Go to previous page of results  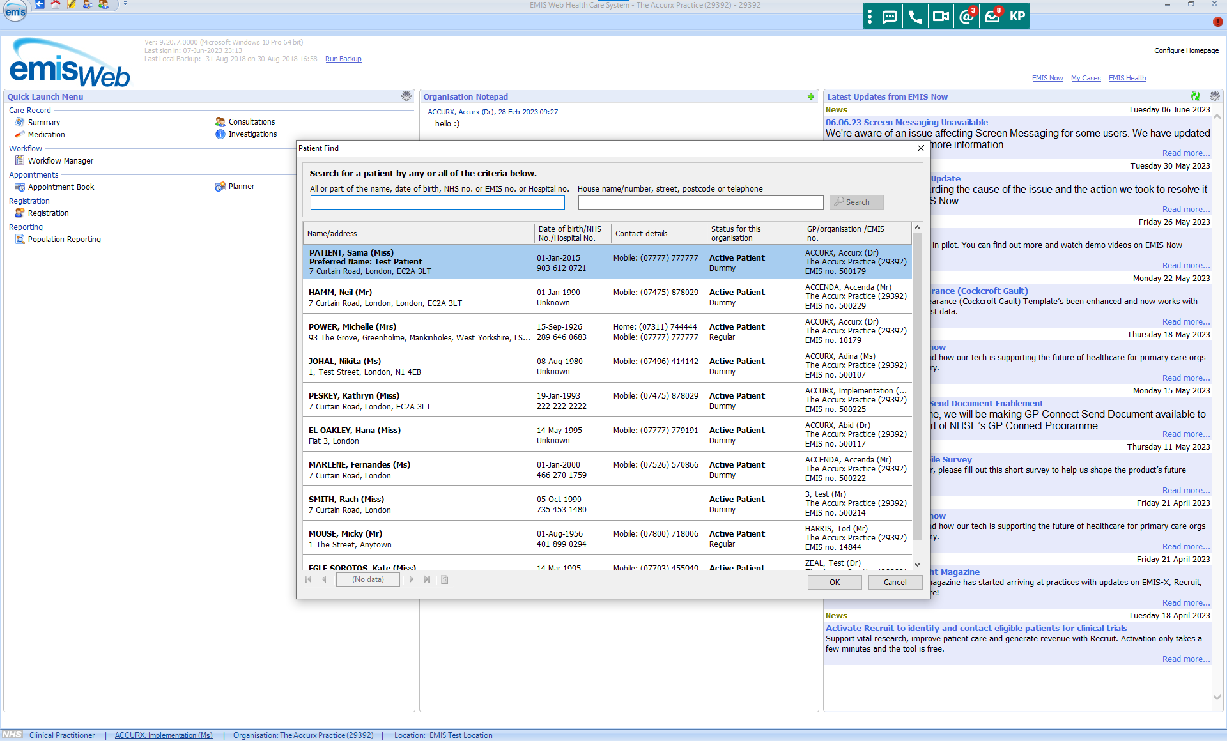324,579
